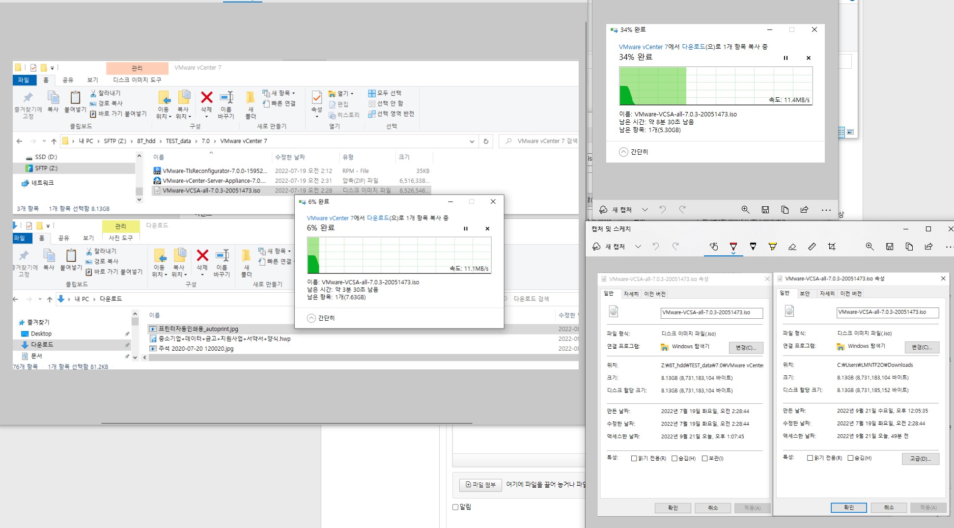This screenshot has width=954, height=528.
Task: Click the 파일 첨부 button
Action: pyautogui.click(x=480, y=485)
